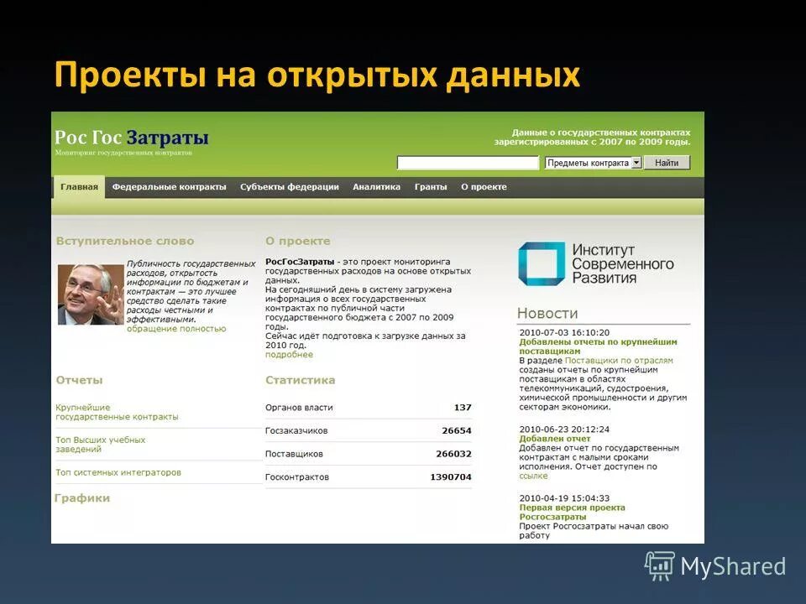Click the РосГосЗатраты site logo

tap(132, 137)
